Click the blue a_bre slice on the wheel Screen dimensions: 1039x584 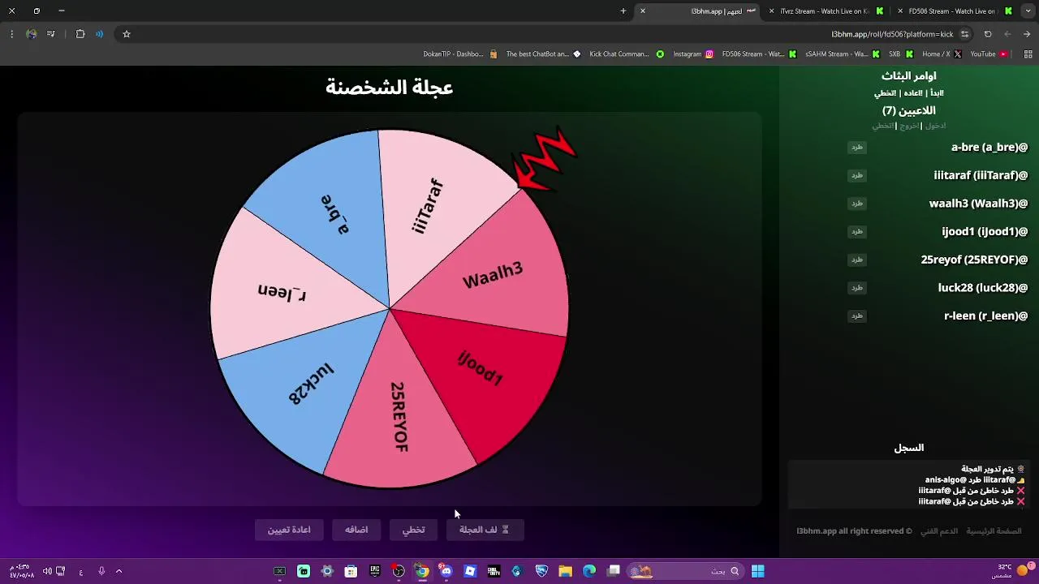(x=333, y=215)
